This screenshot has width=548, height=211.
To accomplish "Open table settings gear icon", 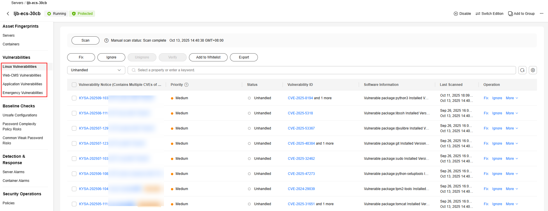I will [533, 70].
